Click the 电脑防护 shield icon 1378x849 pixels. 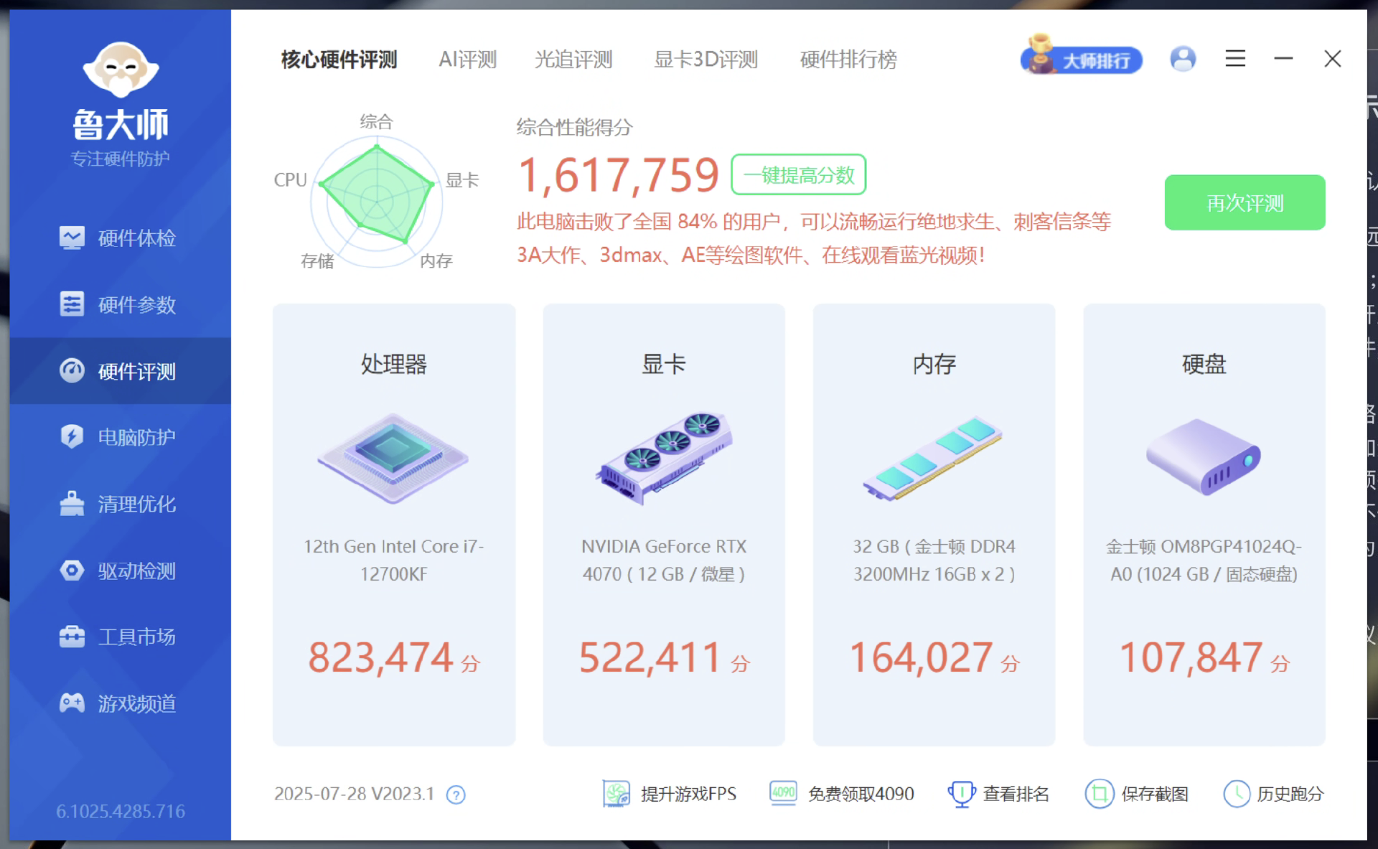(x=72, y=436)
